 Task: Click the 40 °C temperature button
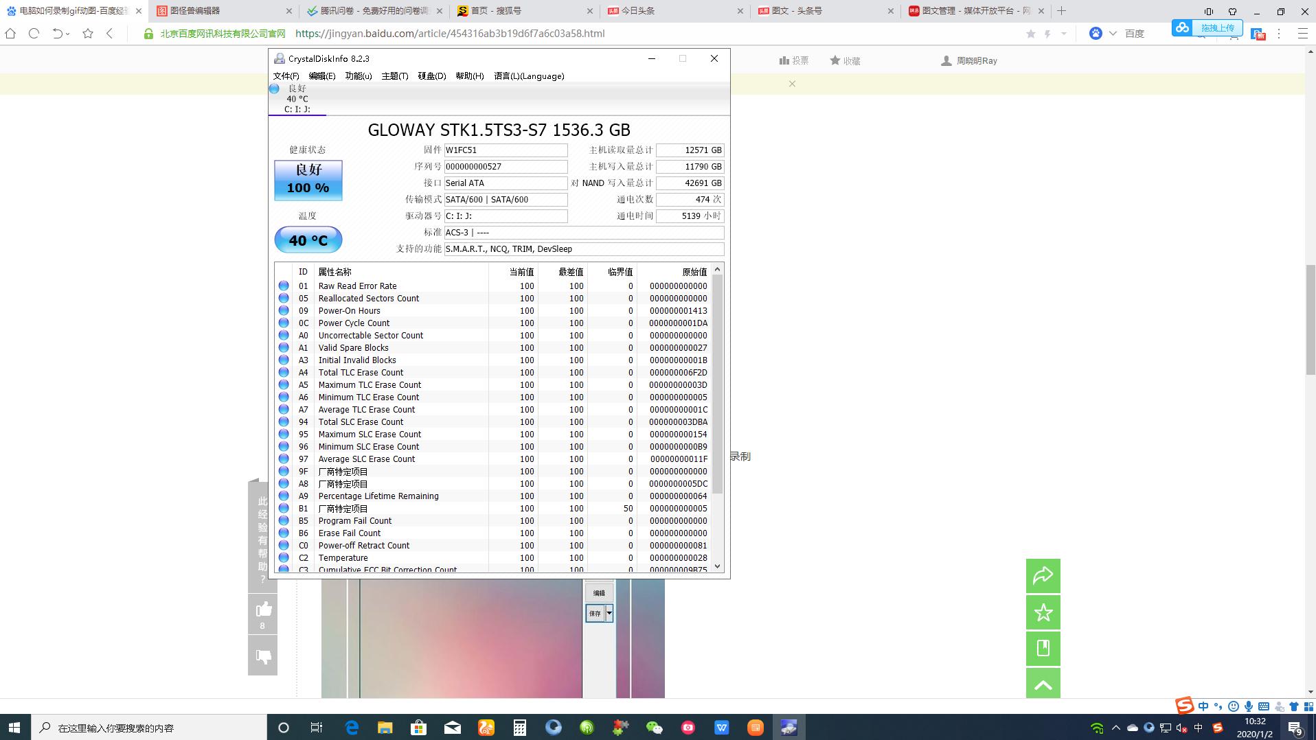tap(308, 240)
